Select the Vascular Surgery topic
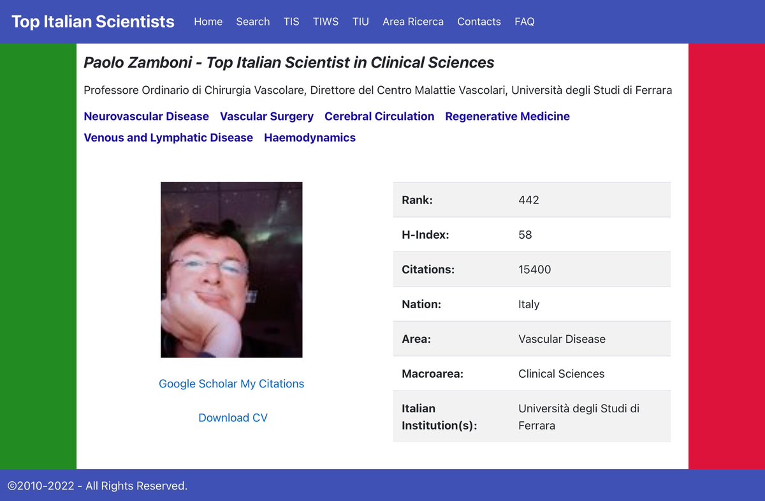 coord(266,116)
